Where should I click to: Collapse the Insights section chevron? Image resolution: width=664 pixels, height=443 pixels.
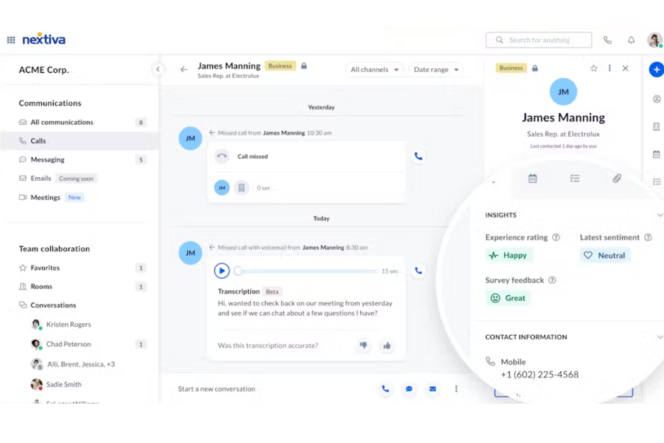pos(659,215)
